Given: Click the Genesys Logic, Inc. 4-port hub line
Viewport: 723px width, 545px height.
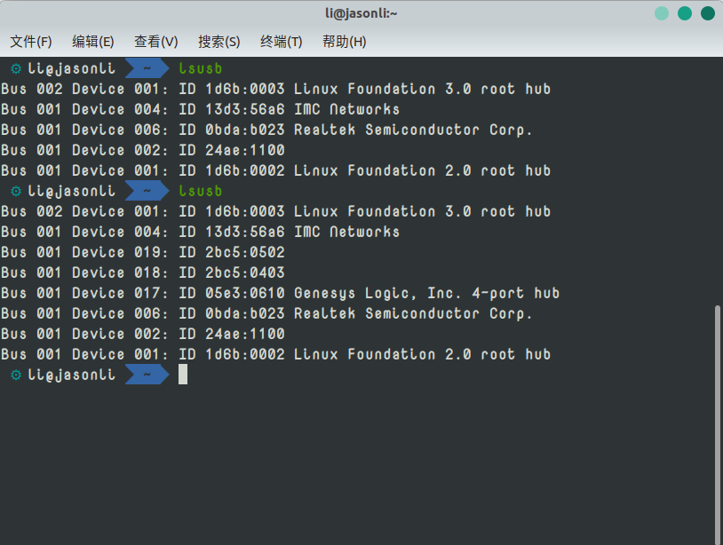Looking at the screenshot, I should click(x=281, y=293).
